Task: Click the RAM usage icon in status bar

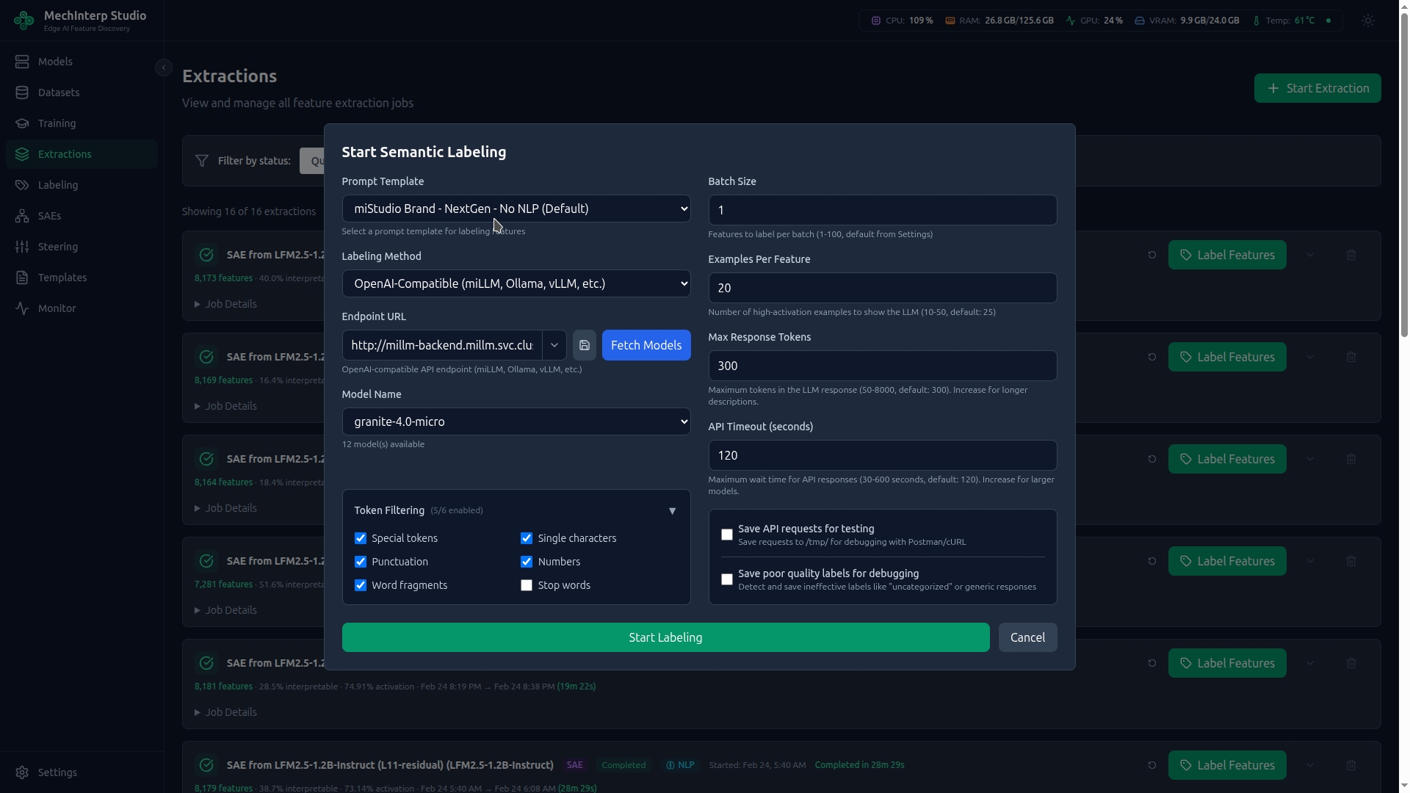Action: click(950, 21)
